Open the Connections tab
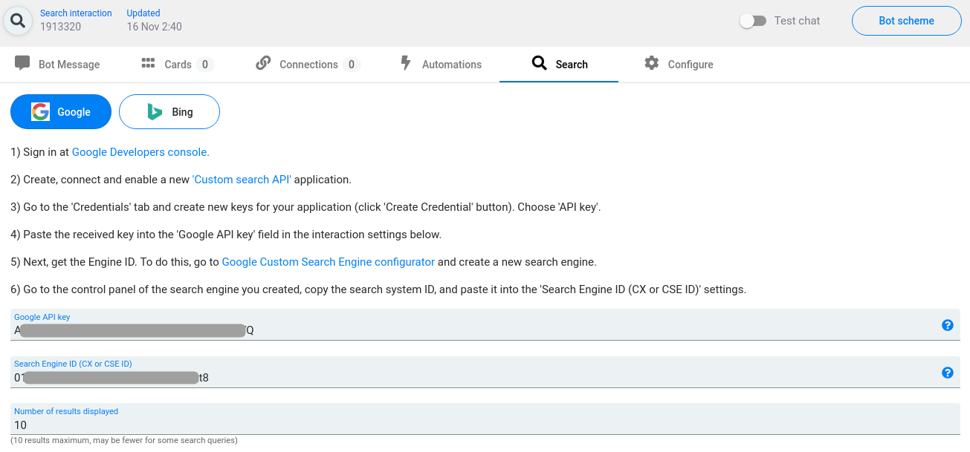 pos(308,64)
